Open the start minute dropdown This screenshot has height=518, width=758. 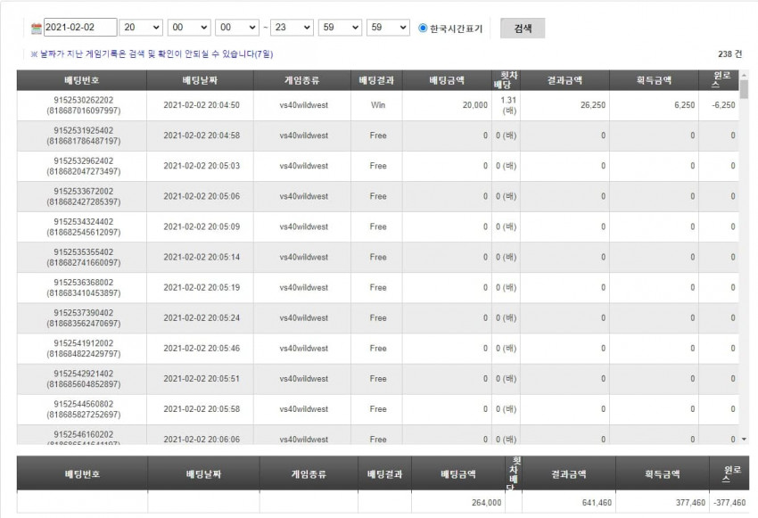(x=189, y=28)
